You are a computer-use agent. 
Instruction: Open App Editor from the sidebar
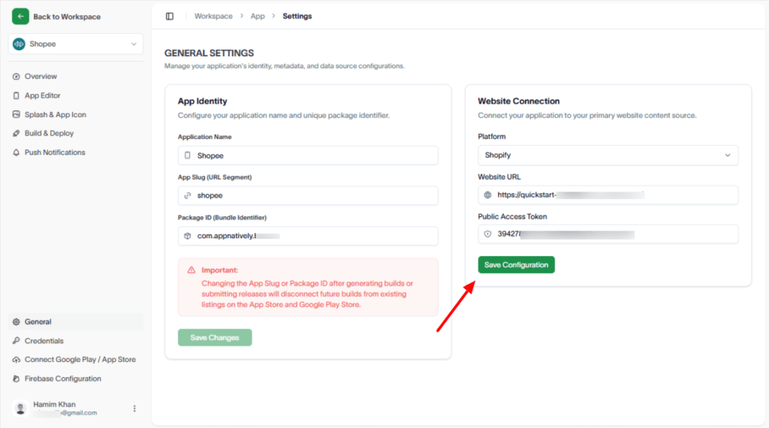[43, 95]
